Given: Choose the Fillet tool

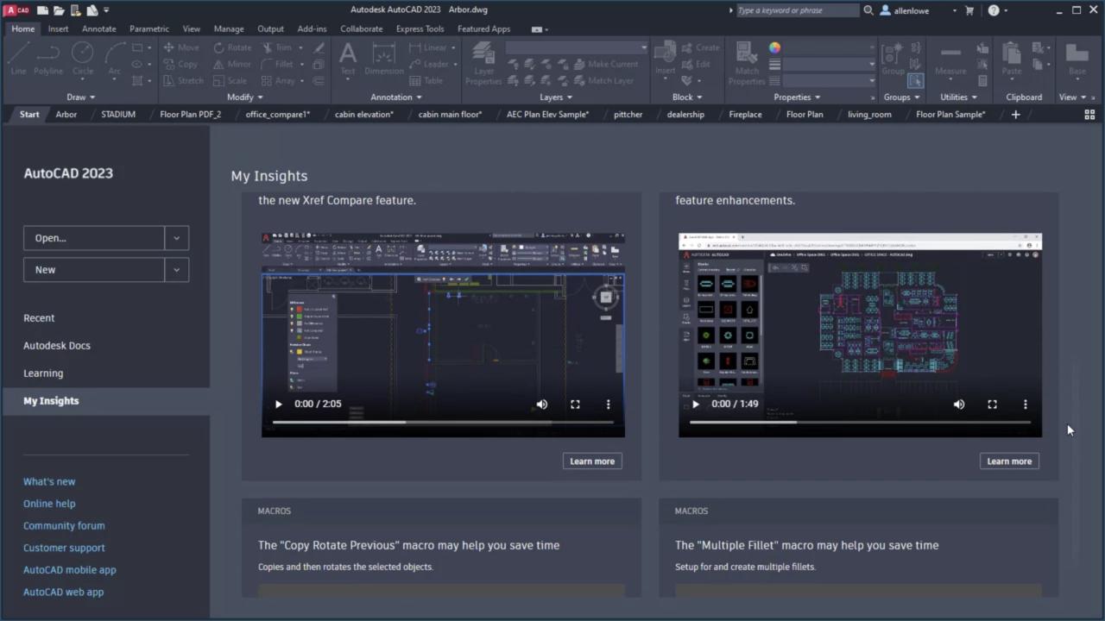Looking at the screenshot, I should click(277, 64).
